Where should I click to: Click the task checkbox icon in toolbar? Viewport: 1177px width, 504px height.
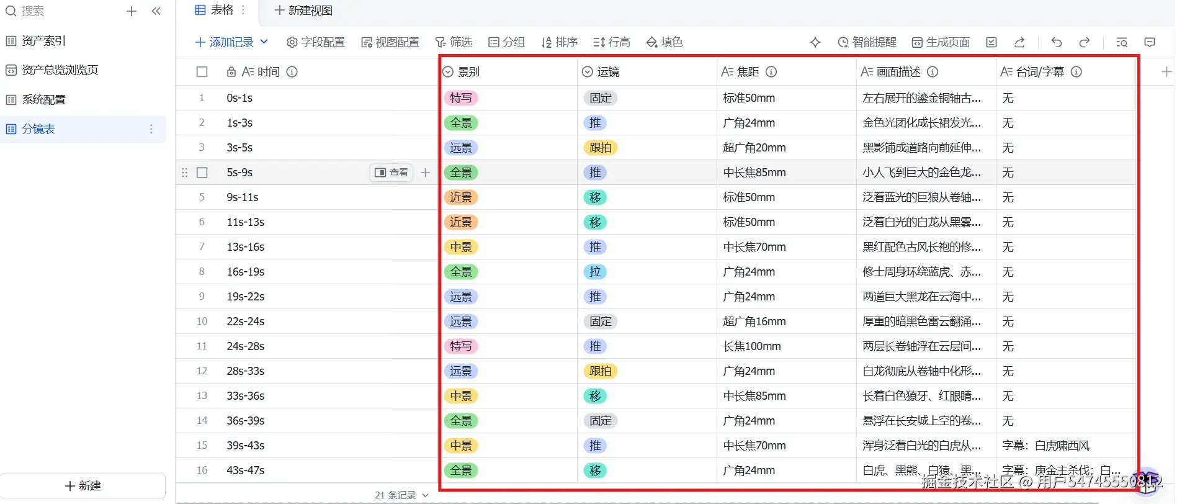click(x=991, y=42)
